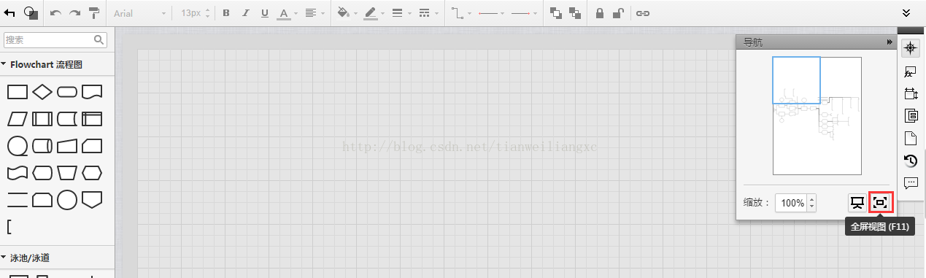The height and width of the screenshot is (278, 926).
Task: Click the bring to front icon
Action: 556,13
